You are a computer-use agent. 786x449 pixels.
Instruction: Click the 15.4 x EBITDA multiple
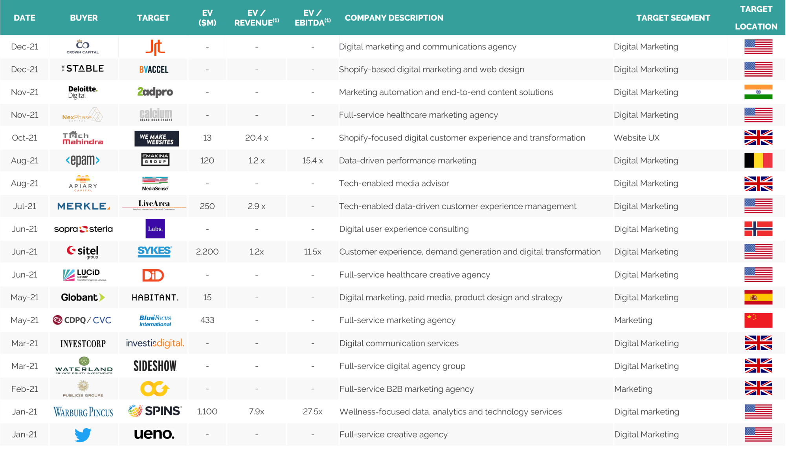pyautogui.click(x=312, y=161)
